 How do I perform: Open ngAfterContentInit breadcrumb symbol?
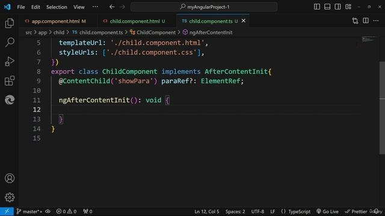pos(211,32)
